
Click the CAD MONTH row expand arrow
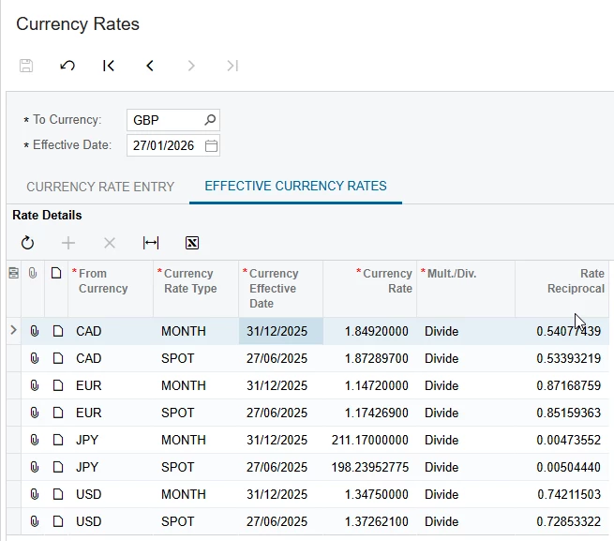coord(13,331)
